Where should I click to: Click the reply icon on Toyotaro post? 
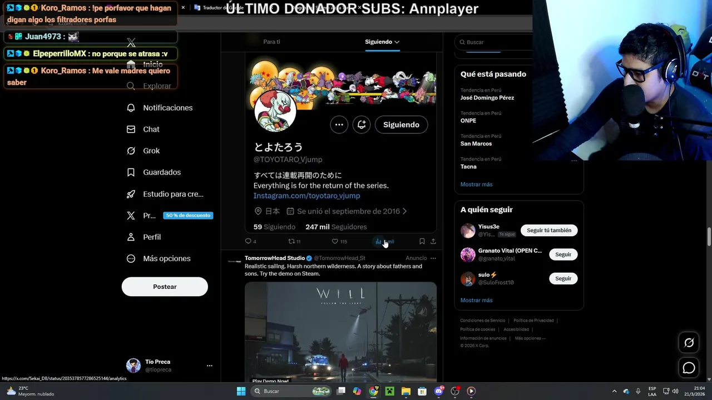[248, 241]
